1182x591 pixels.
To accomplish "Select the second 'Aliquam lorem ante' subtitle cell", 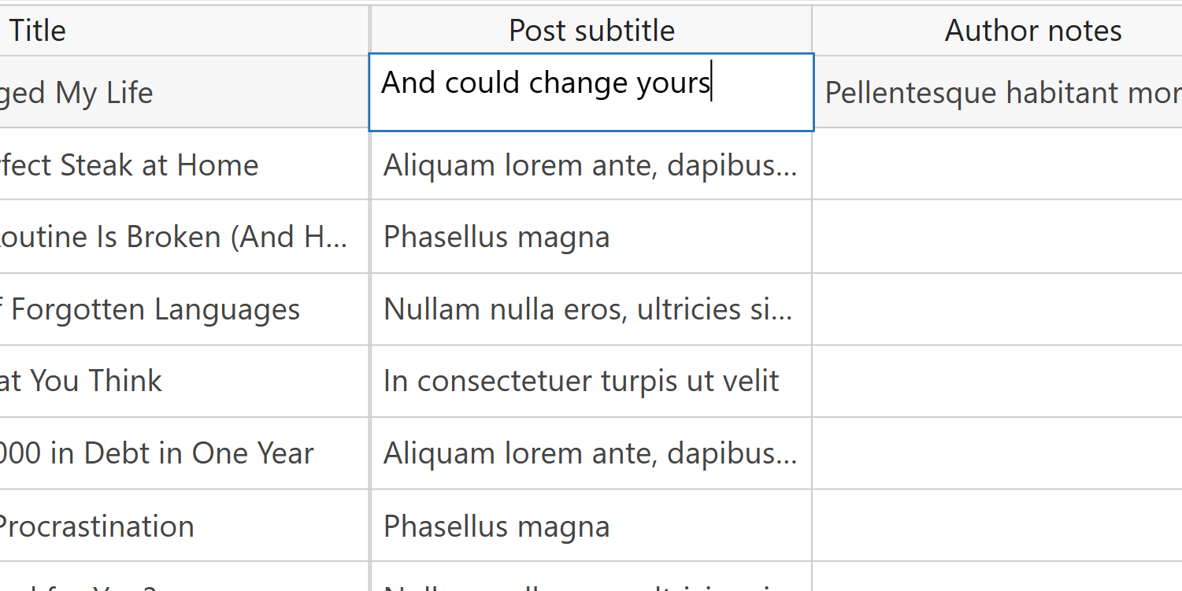I will click(x=591, y=453).
